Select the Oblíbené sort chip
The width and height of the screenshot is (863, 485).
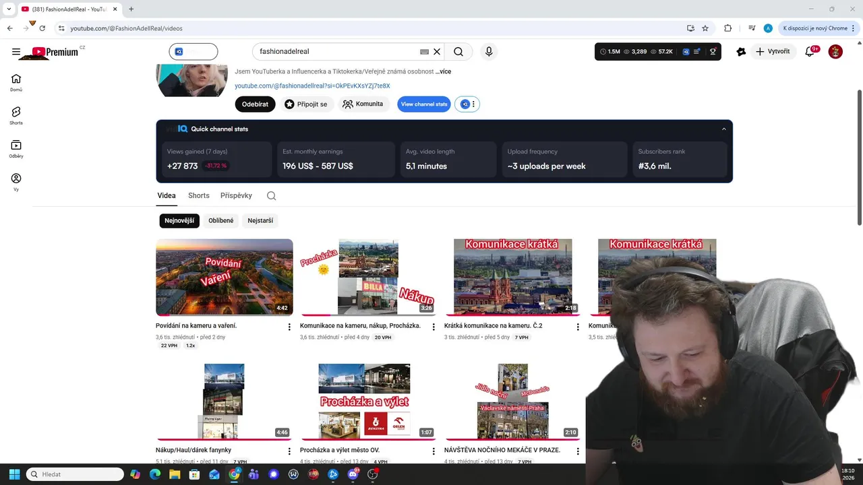(221, 220)
